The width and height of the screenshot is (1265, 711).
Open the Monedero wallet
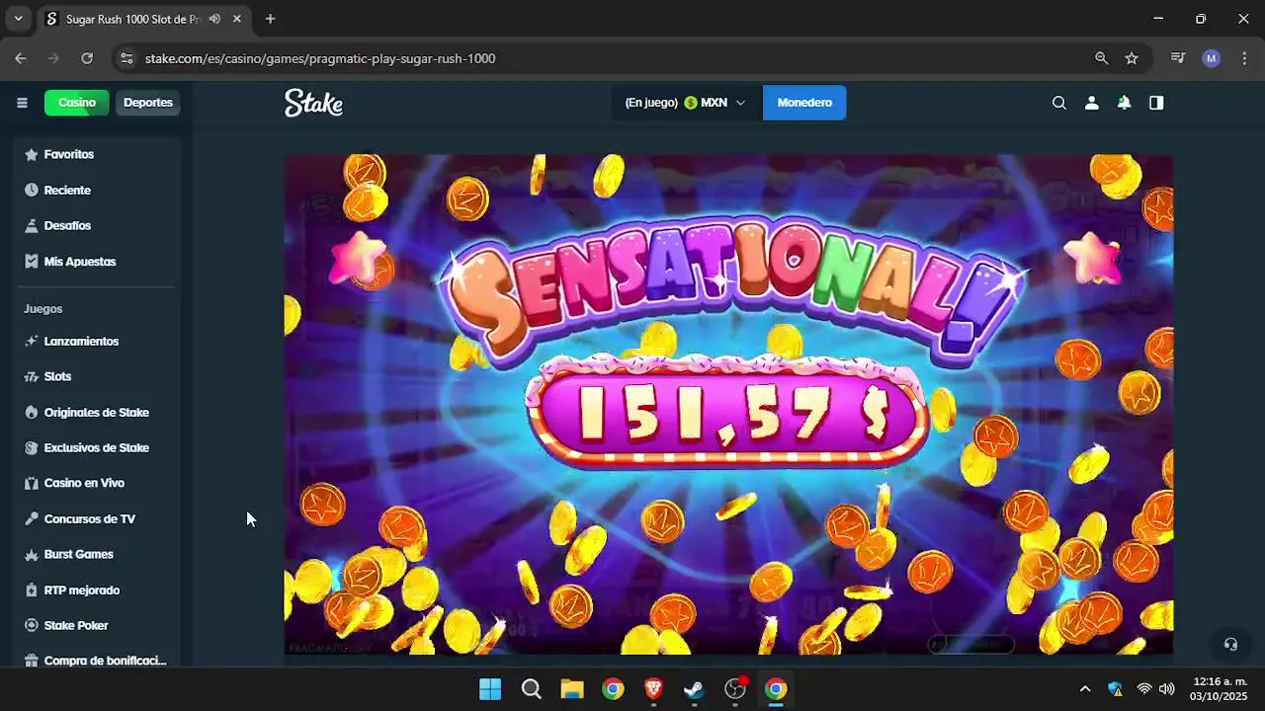[804, 103]
